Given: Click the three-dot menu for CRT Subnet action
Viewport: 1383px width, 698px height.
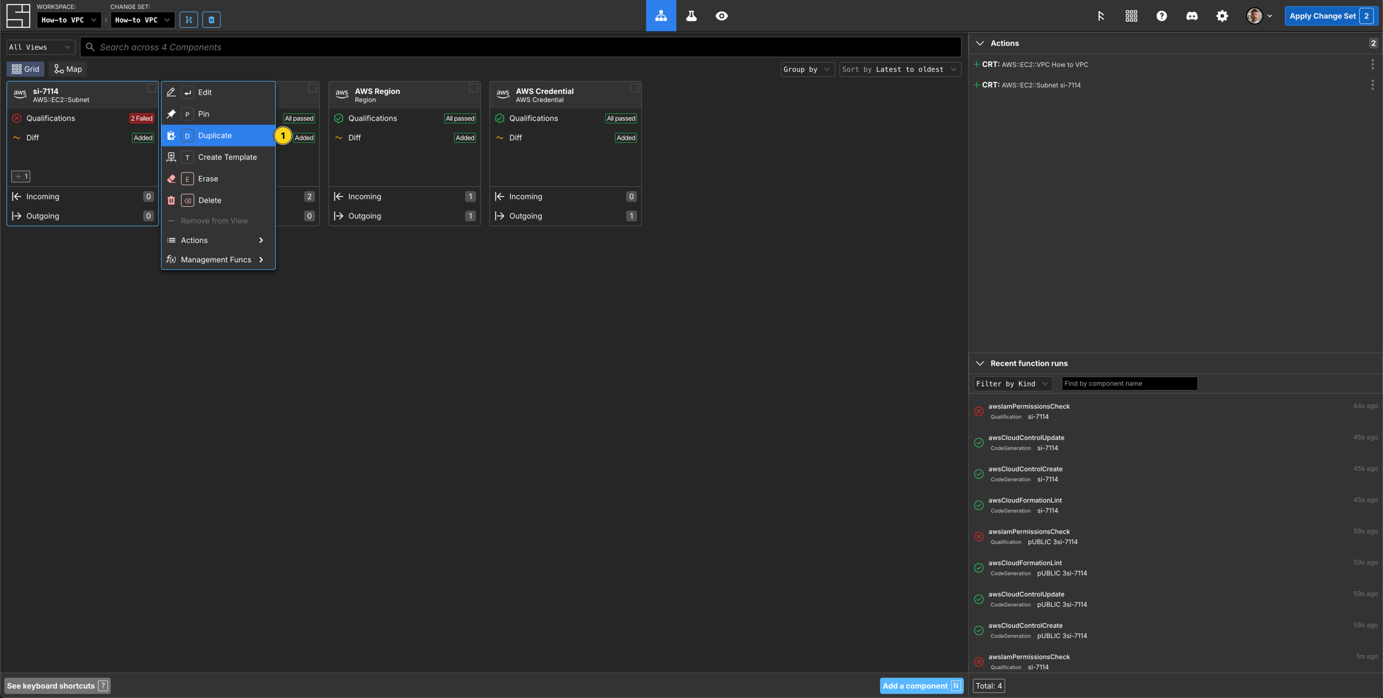Looking at the screenshot, I should (x=1372, y=85).
